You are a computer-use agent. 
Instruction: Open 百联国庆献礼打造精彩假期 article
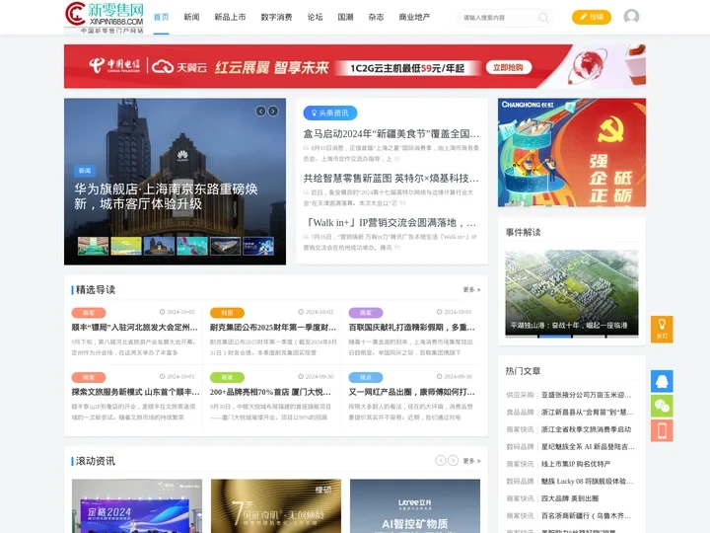click(x=411, y=328)
